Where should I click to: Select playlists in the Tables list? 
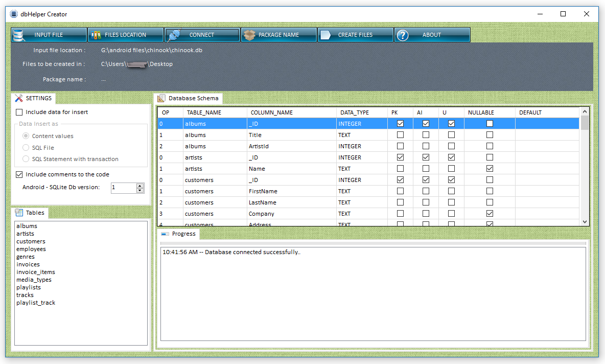pos(29,288)
